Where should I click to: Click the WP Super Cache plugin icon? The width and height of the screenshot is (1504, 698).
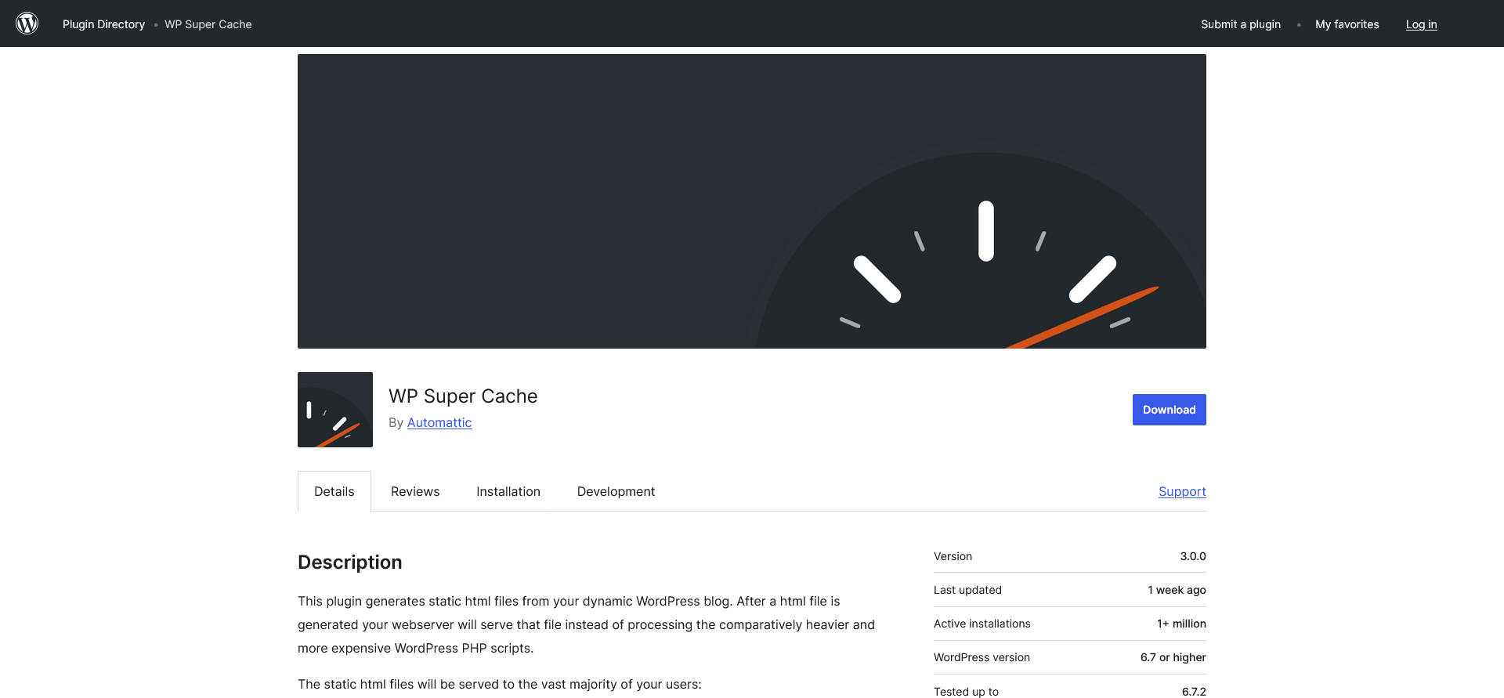335,410
